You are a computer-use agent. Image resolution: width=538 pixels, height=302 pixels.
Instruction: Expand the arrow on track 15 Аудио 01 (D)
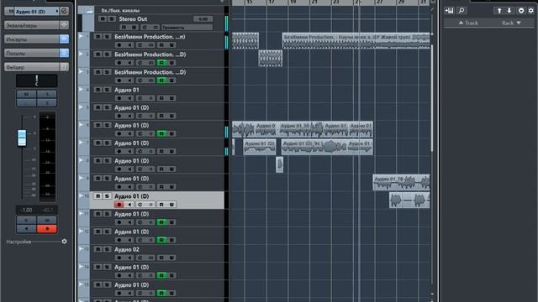81,284
